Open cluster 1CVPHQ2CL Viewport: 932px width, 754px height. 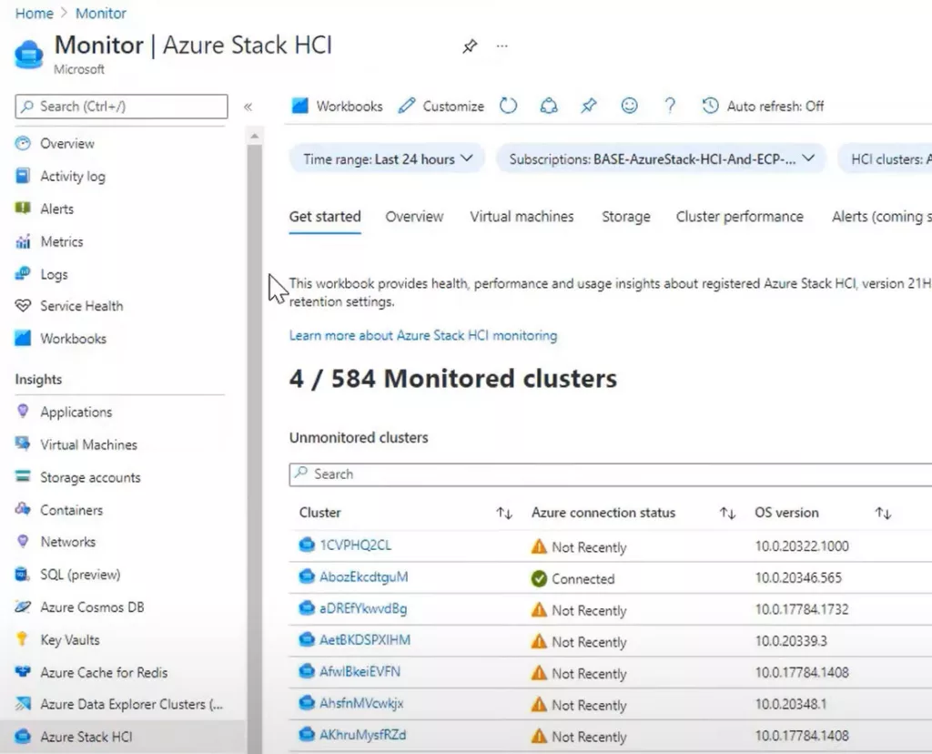pos(356,545)
